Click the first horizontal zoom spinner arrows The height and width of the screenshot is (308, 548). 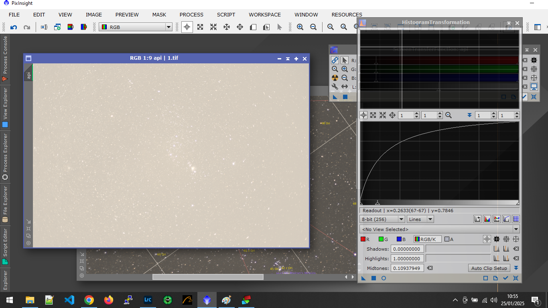(416, 115)
